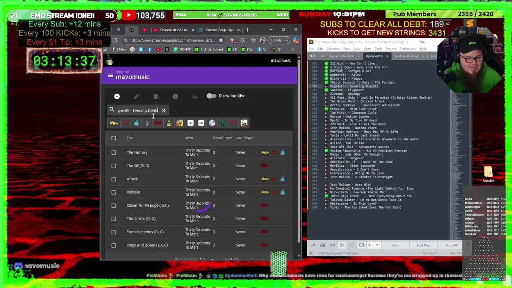This screenshot has width=512, height=288.
Task: Select the 20+ attribute filter
Action: [201, 123]
